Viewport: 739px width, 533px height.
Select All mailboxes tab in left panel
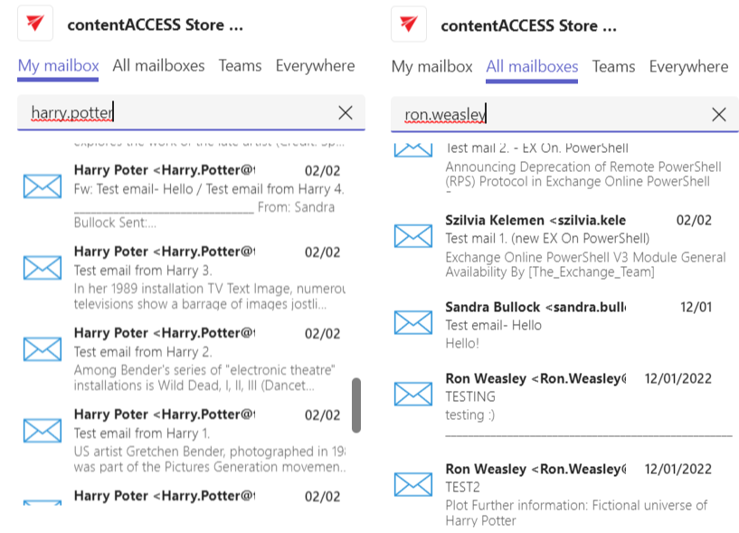pos(158,66)
